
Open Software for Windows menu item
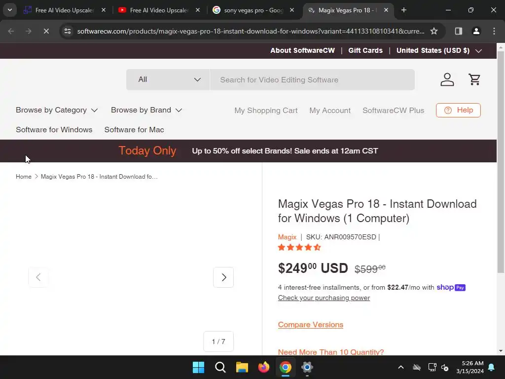click(54, 130)
